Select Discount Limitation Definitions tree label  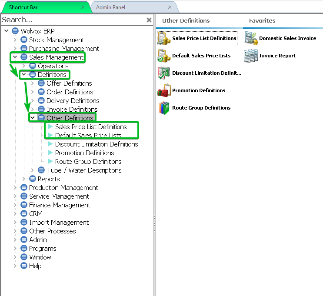(97, 144)
